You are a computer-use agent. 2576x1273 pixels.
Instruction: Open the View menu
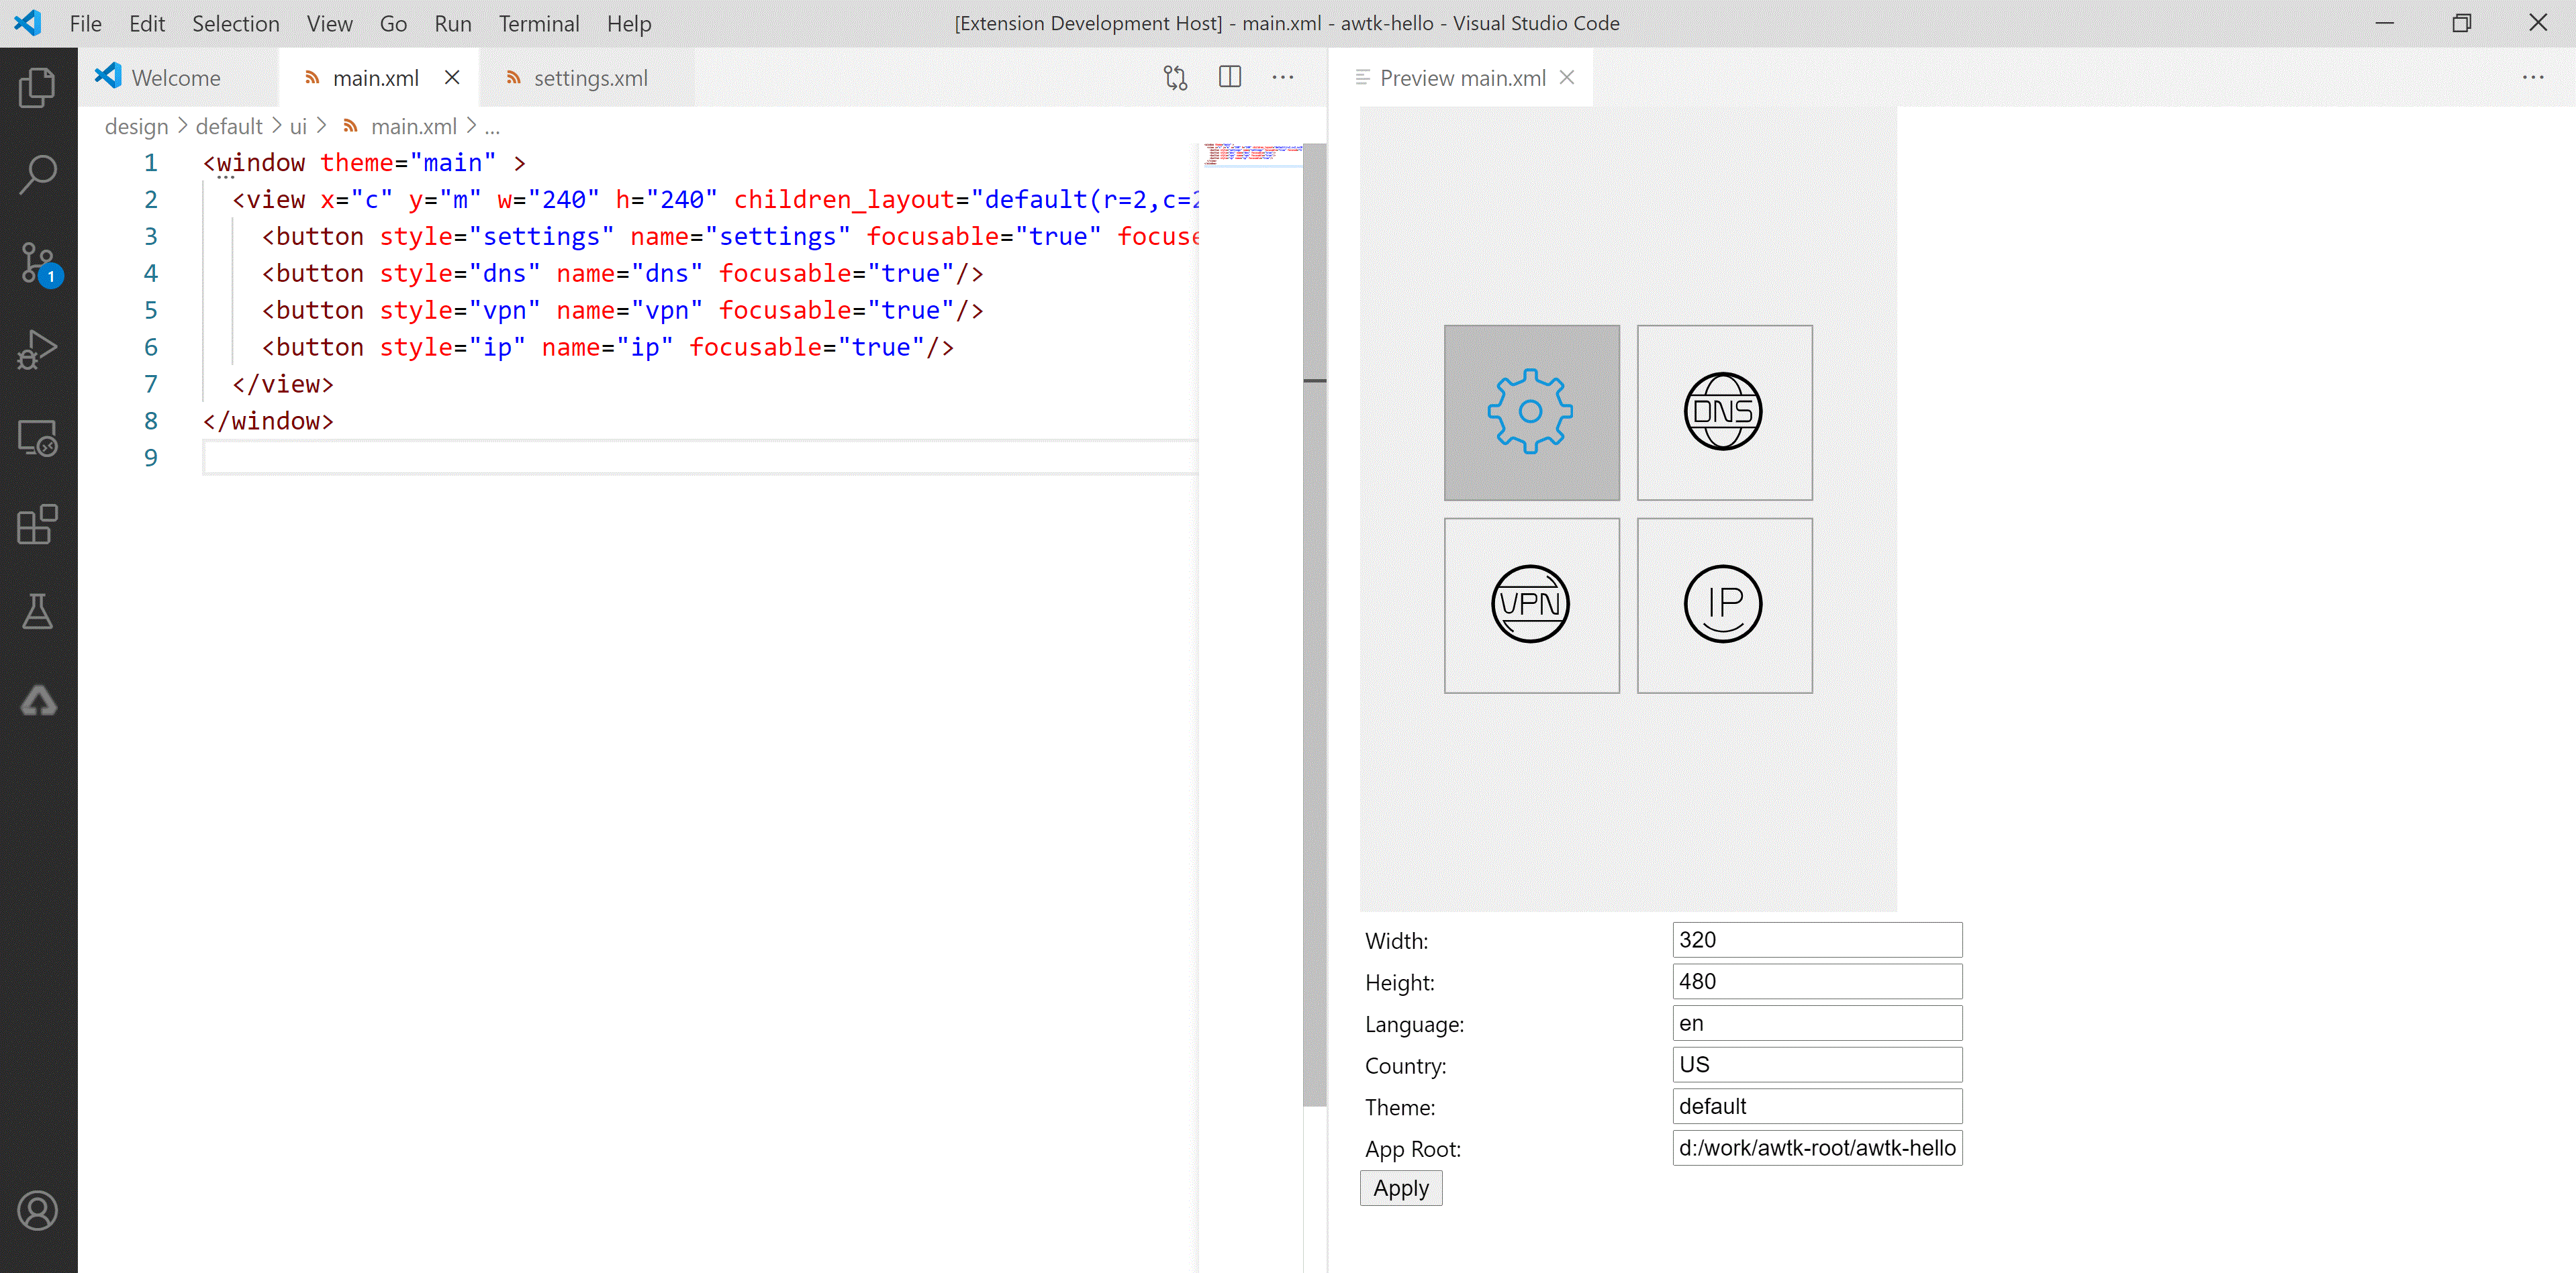click(330, 23)
